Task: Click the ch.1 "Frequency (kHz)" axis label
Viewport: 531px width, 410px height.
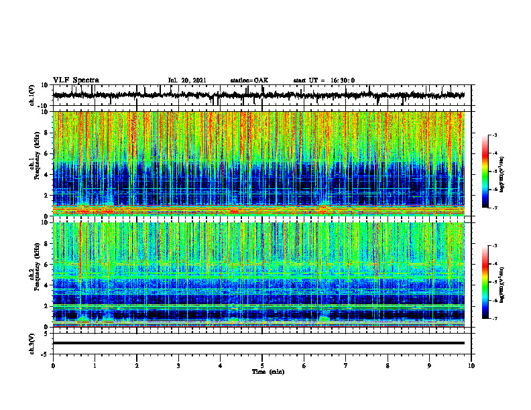Action: pyautogui.click(x=37, y=155)
